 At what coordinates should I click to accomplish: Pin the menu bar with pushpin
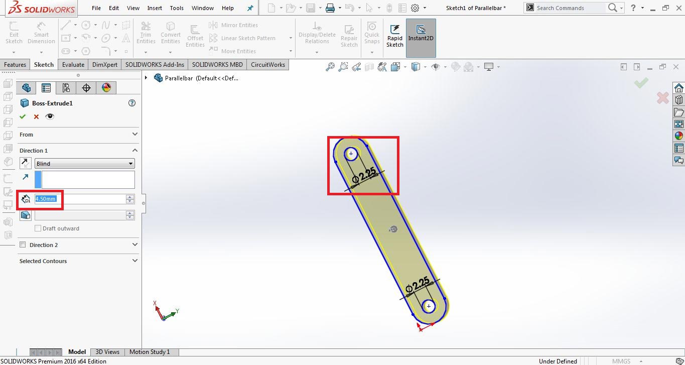pos(250,8)
